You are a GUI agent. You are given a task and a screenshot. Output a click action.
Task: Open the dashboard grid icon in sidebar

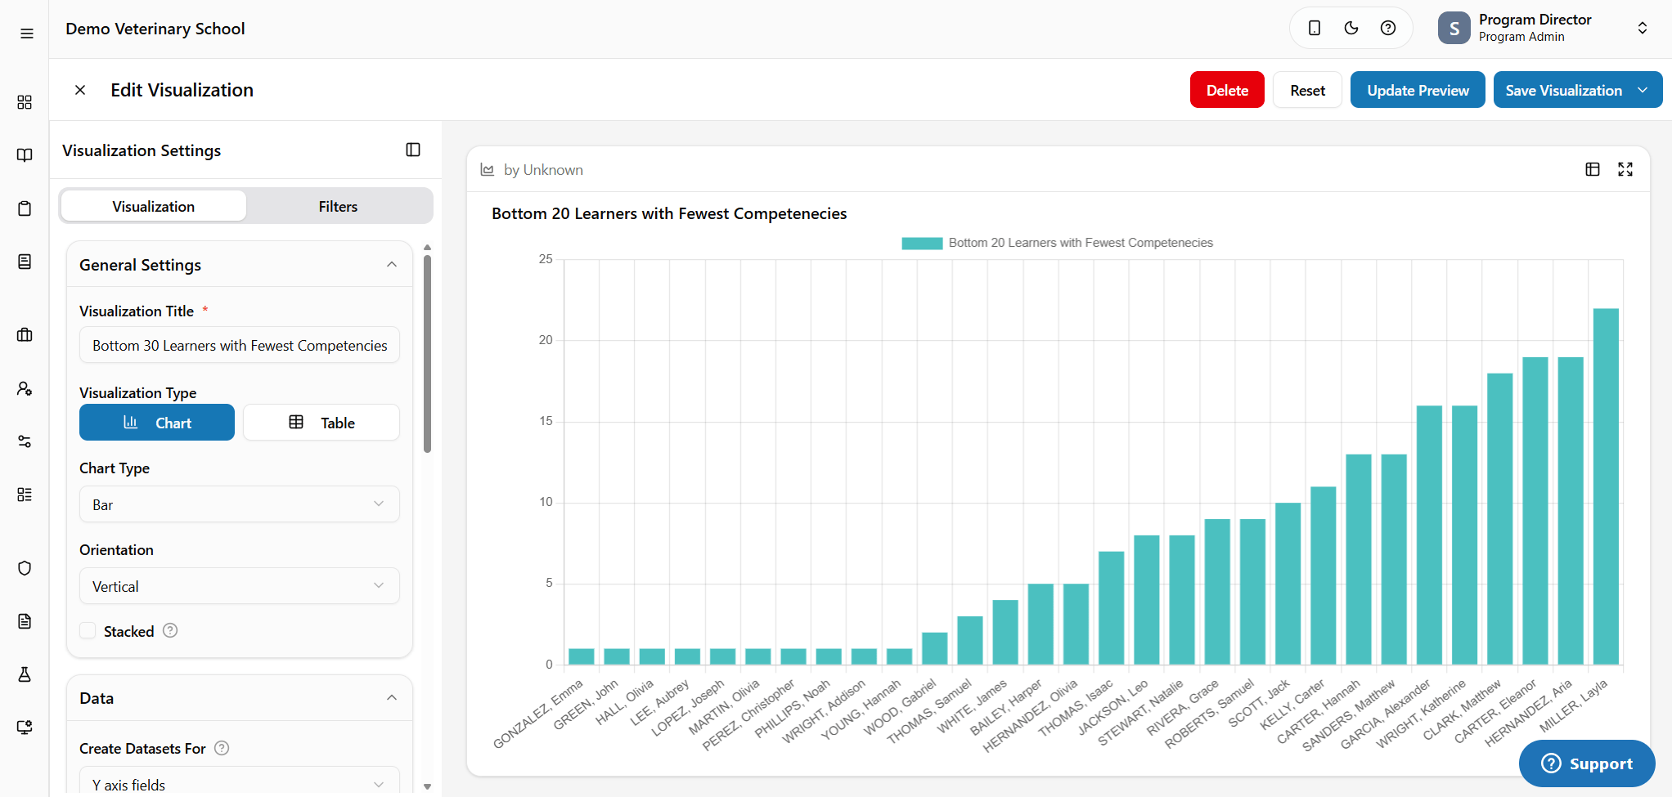25,102
